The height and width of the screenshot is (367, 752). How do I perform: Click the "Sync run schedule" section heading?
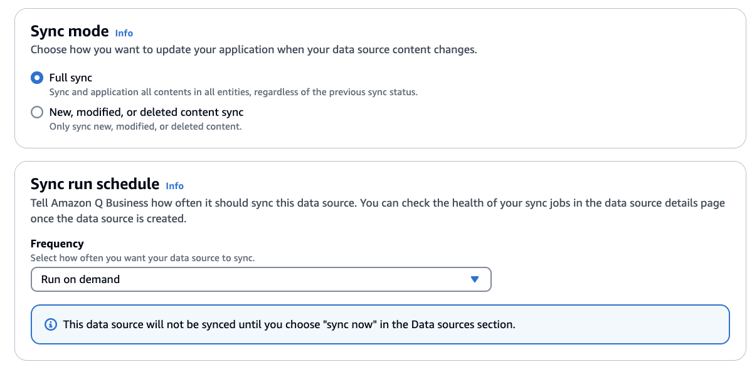(x=95, y=184)
